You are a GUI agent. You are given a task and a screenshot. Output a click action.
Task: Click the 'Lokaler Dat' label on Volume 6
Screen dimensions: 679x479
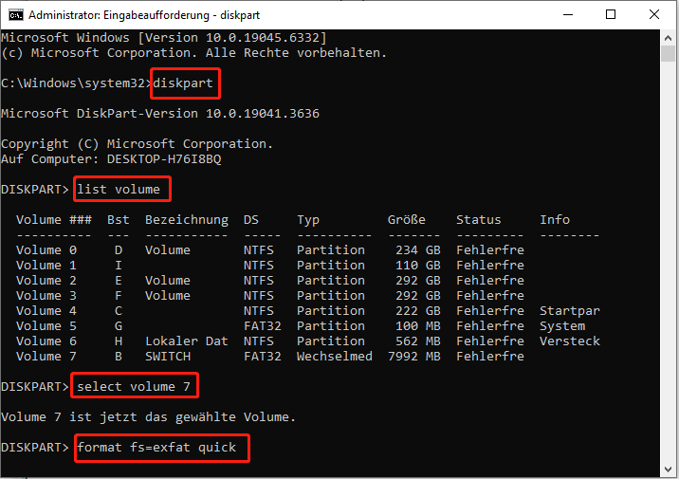[187, 341]
